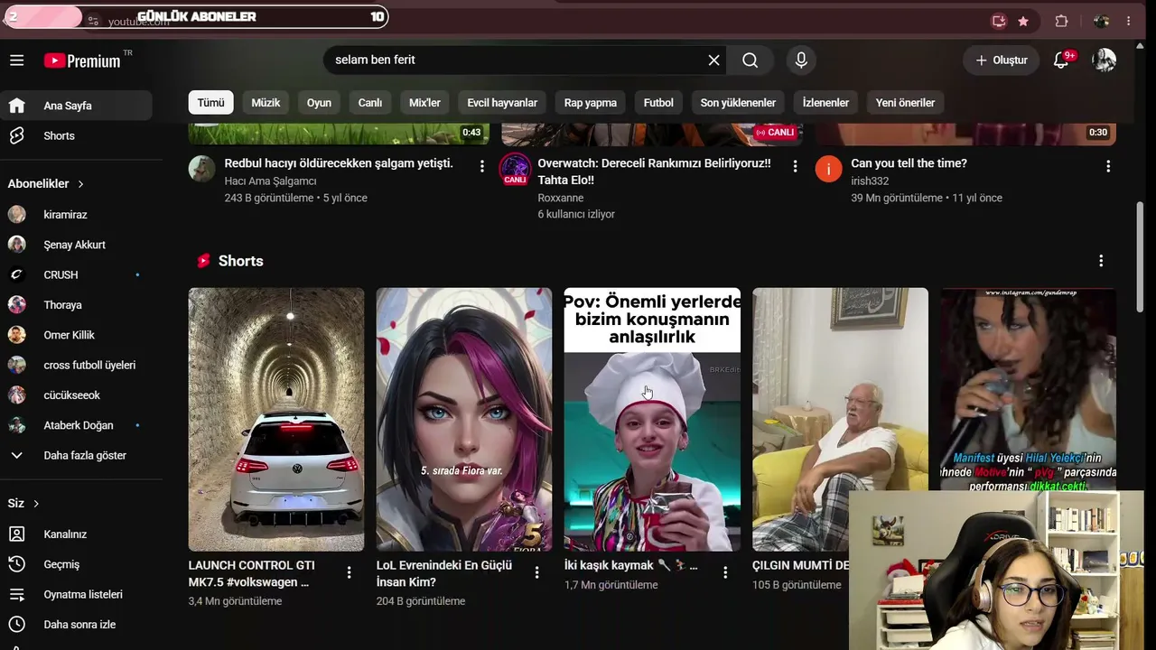Select the Canlı filter chip
This screenshot has width=1156, height=650.
coord(370,103)
